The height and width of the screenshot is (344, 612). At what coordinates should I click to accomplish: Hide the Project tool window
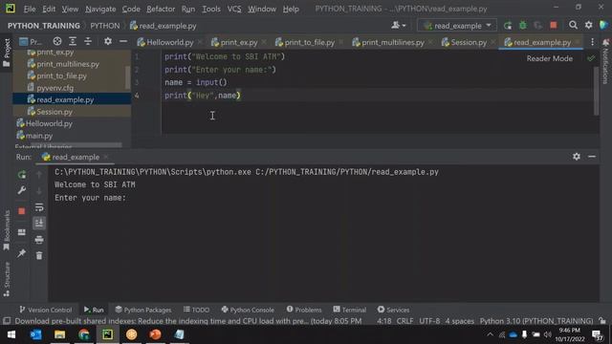[x=123, y=41]
